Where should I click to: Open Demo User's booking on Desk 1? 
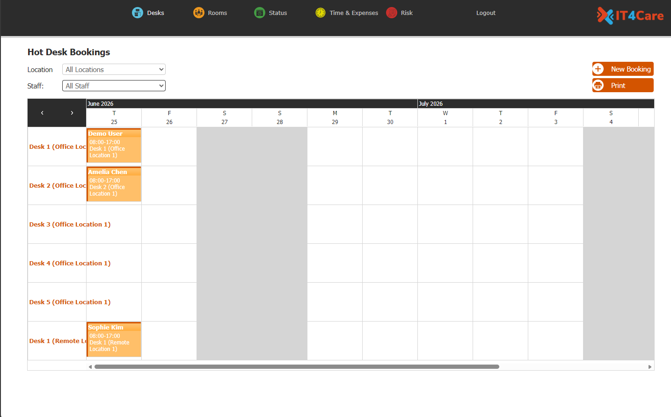pyautogui.click(x=114, y=146)
